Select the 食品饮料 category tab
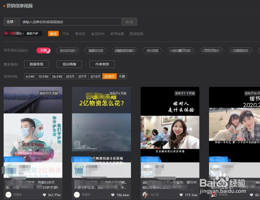 [x=98, y=34]
